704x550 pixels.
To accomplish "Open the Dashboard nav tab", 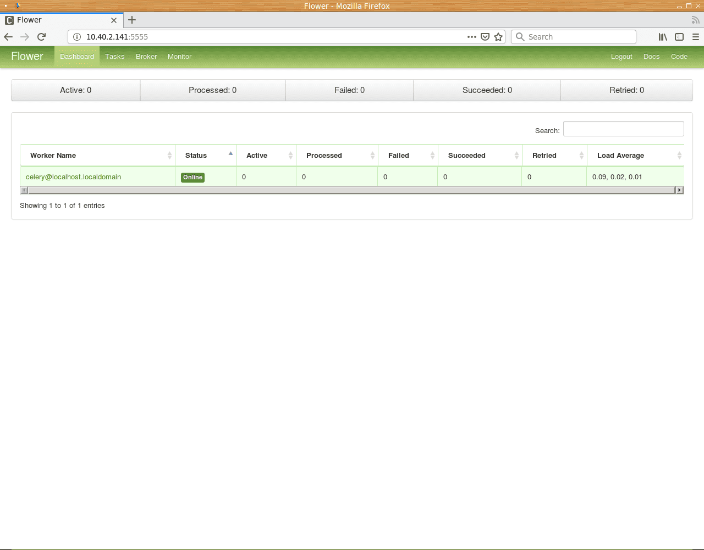I will 77,57.
